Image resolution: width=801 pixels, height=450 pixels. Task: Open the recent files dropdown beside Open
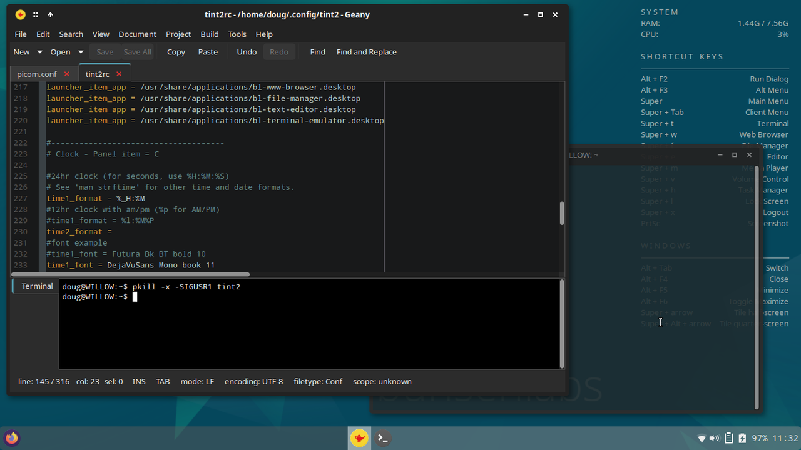[x=81, y=52]
